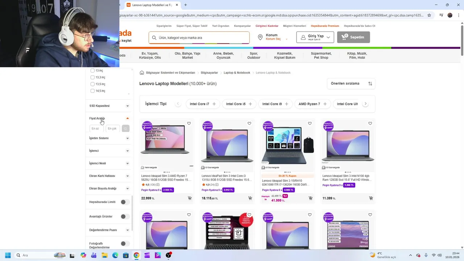The width and height of the screenshot is (464, 261).
Task: Filter by AMD Ryzen 7 chip
Action: point(312,104)
